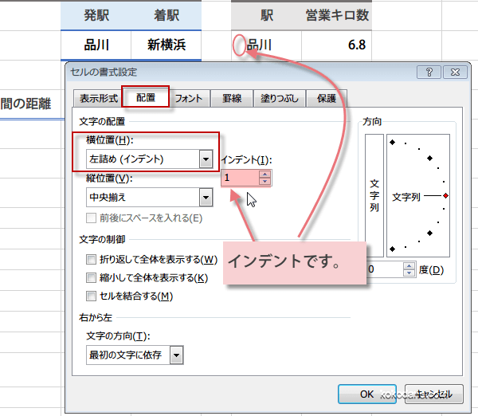This screenshot has width=478, height=416.
Task: Click the dialog help question mark button
Action: [429, 73]
